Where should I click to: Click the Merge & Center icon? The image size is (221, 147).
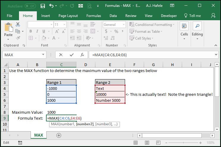coord(93,31)
